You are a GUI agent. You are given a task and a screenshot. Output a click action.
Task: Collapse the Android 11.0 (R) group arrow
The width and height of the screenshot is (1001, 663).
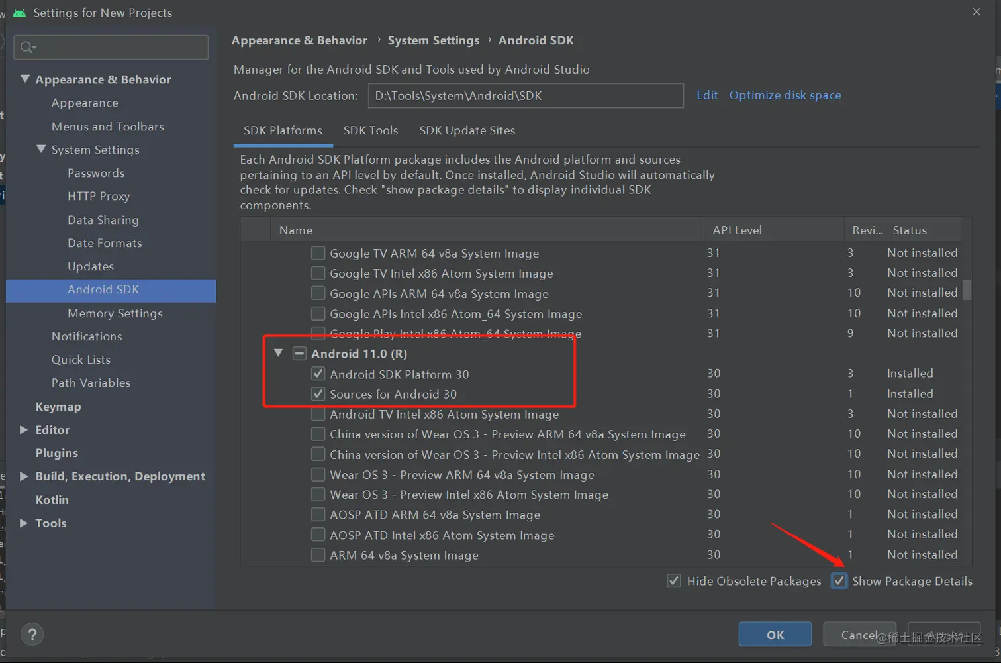click(x=279, y=354)
